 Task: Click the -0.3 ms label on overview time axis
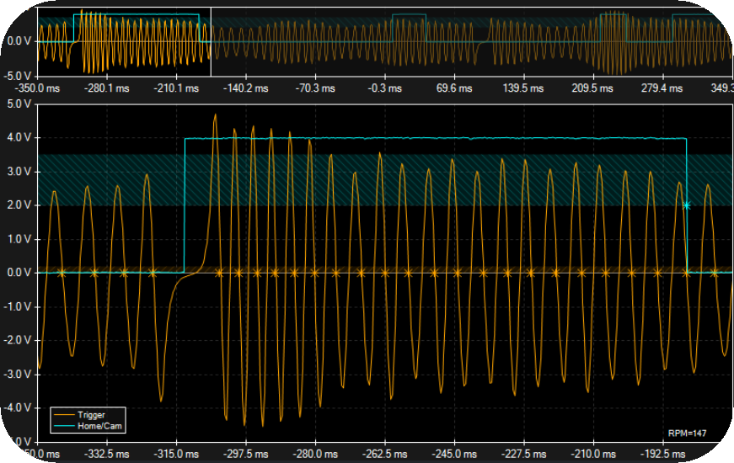[x=383, y=88]
